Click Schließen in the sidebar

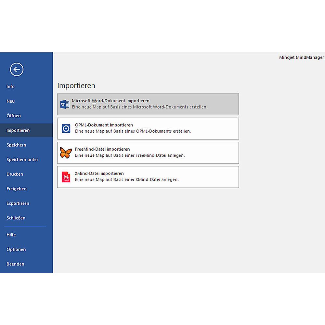pyautogui.click(x=16, y=218)
